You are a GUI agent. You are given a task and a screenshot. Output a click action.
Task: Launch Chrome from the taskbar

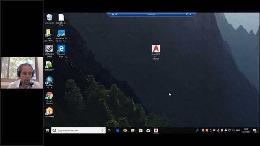(125, 131)
